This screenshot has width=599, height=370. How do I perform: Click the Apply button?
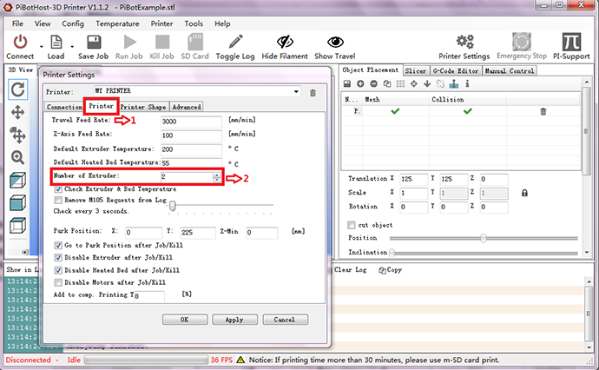(234, 320)
